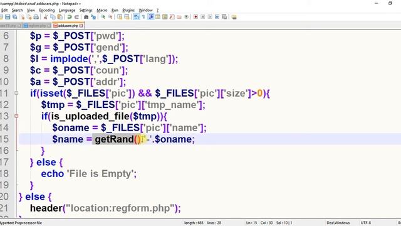
Task: Open the User Defined Language icon
Action: pos(157,17)
